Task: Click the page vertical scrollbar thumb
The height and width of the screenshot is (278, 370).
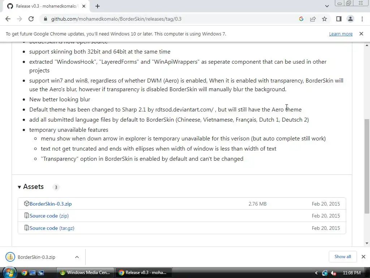Action: pyautogui.click(x=367, y=165)
